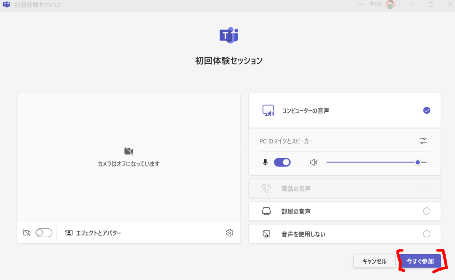Click the Teams logo in the title bar
Image resolution: width=455 pixels, height=280 pixels.
pyautogui.click(x=6, y=4)
